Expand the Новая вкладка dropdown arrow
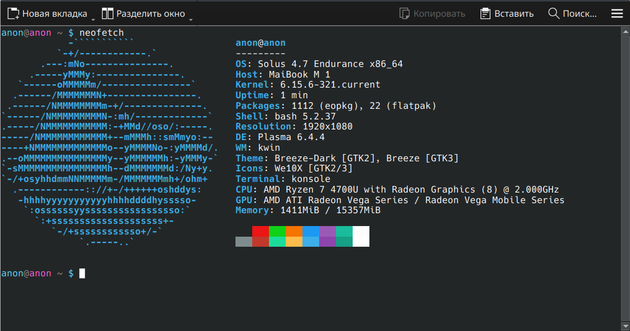The image size is (630, 331). 94,19
